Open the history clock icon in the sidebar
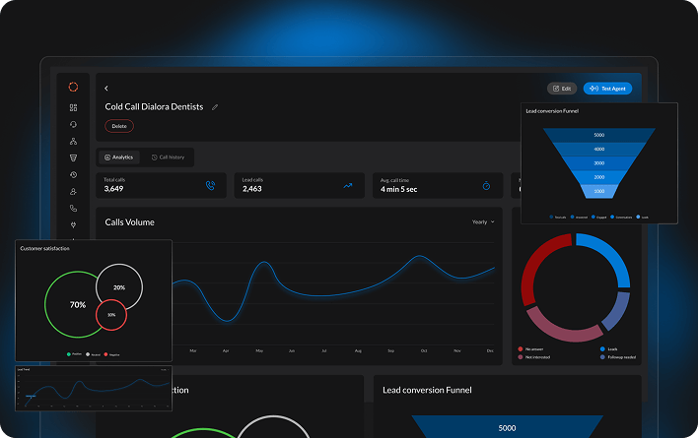The height and width of the screenshot is (438, 698). [x=73, y=174]
